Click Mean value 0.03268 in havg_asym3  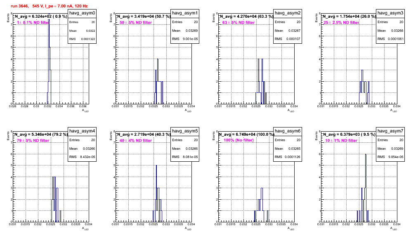click(397, 31)
